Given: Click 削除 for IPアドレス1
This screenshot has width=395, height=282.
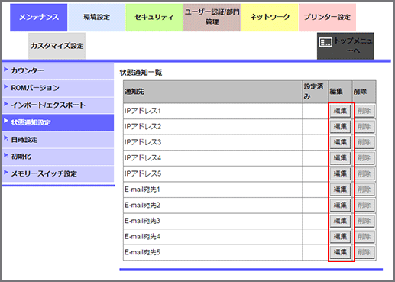Looking at the screenshot, I should click(x=364, y=111).
